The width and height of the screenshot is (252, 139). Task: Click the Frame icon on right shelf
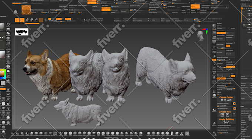point(214,68)
